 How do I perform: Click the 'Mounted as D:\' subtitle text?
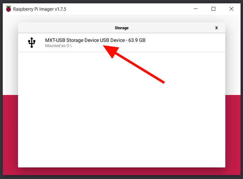[x=59, y=46]
